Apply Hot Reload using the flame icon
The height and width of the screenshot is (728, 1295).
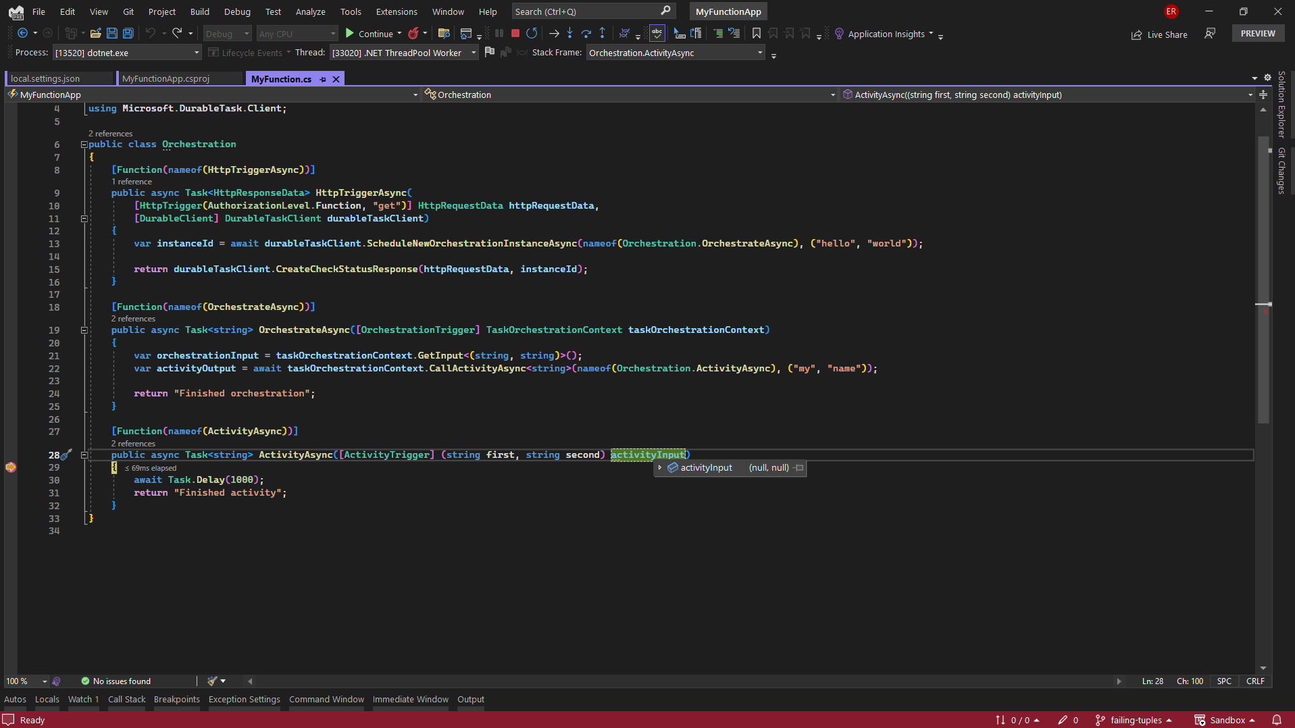pos(414,32)
